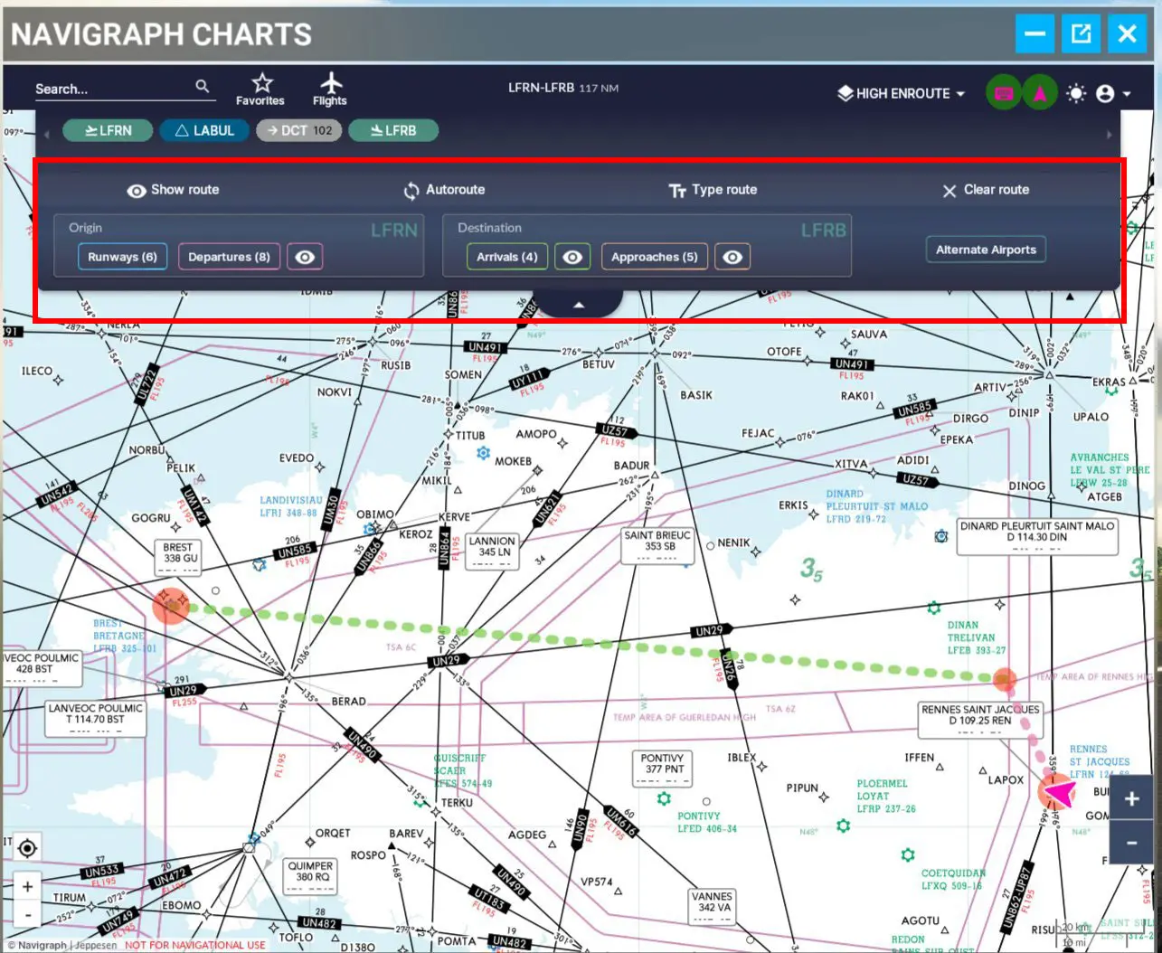Viewport: 1162px width, 953px height.
Task: Click the PONTIVY 377 PNT box
Action: 663,769
